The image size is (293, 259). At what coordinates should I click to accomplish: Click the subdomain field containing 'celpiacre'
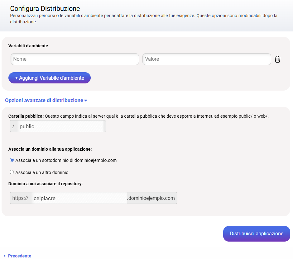tap(79, 198)
